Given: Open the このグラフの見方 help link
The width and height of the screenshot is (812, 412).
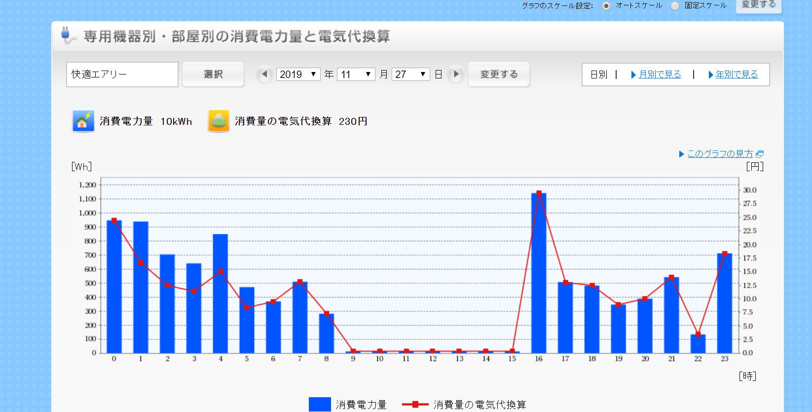Looking at the screenshot, I should coord(720,154).
